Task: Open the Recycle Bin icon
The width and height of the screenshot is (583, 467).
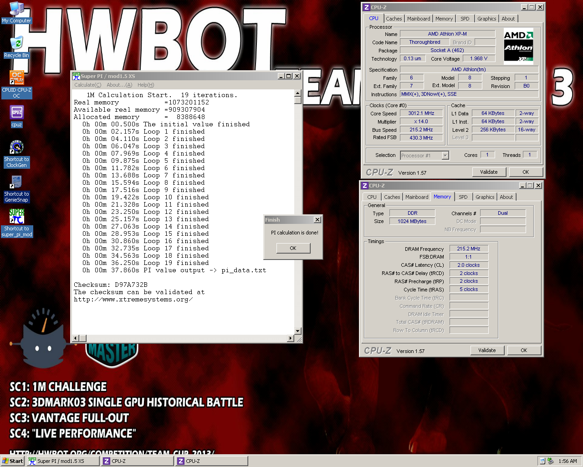Action: pos(16,47)
